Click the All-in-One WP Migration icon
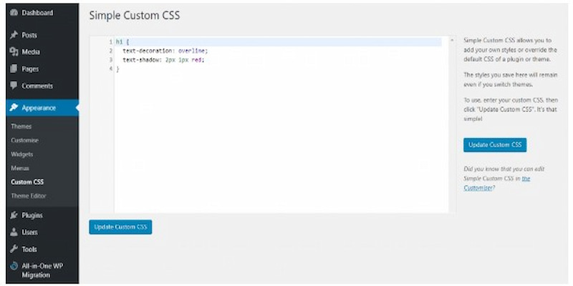 [13, 266]
